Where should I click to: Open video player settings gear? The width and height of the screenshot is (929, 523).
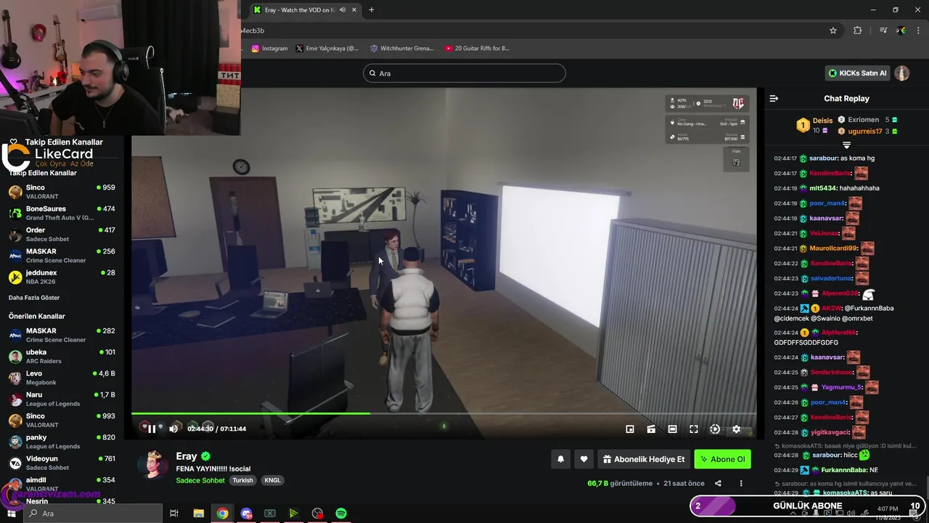[x=736, y=429]
